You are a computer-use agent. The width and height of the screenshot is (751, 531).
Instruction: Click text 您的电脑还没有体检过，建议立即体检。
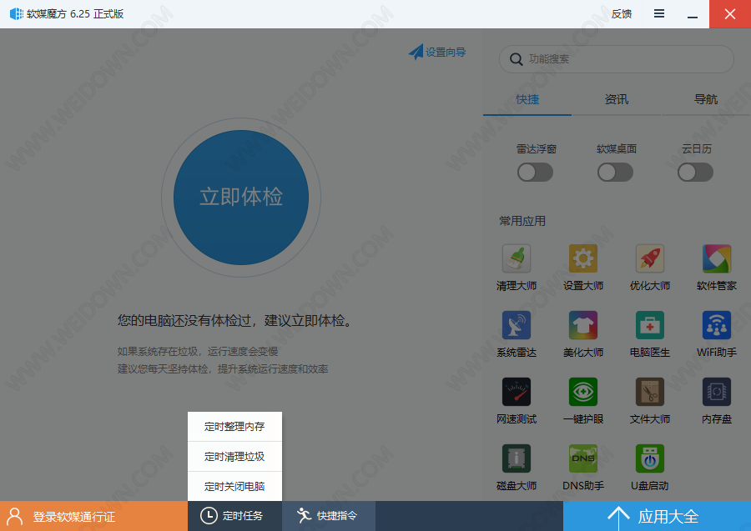coord(236,320)
